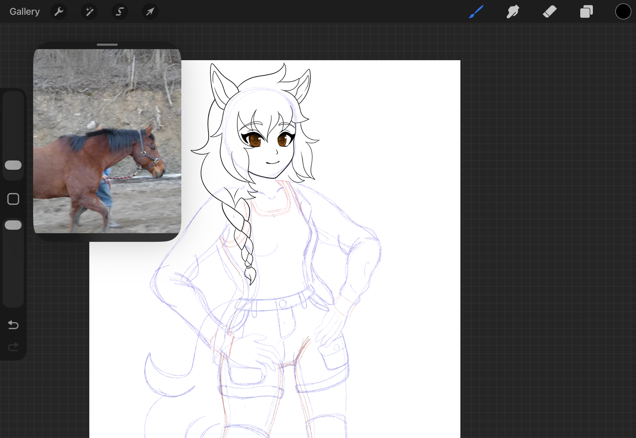Open the black active color picker
Viewport: 636px width, 438px height.
tap(623, 12)
